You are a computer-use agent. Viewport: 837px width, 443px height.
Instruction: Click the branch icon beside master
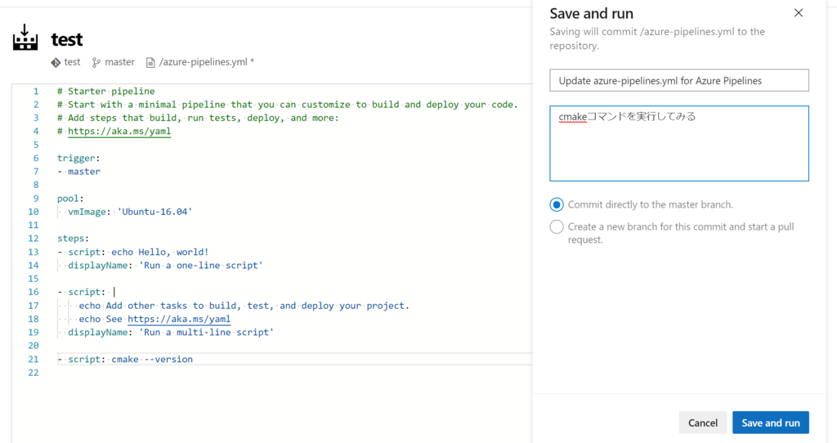[96, 62]
